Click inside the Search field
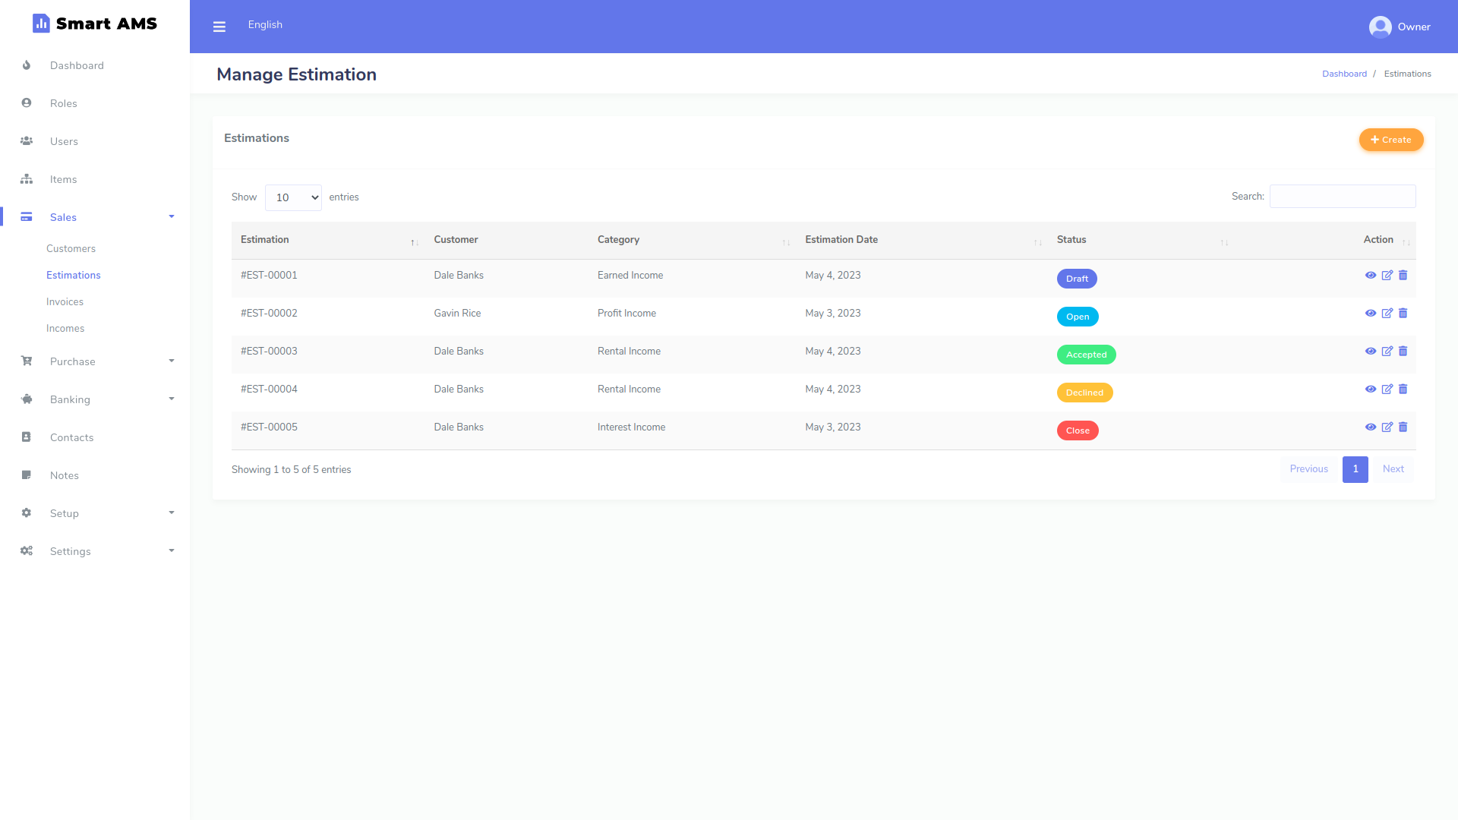 tap(1342, 196)
